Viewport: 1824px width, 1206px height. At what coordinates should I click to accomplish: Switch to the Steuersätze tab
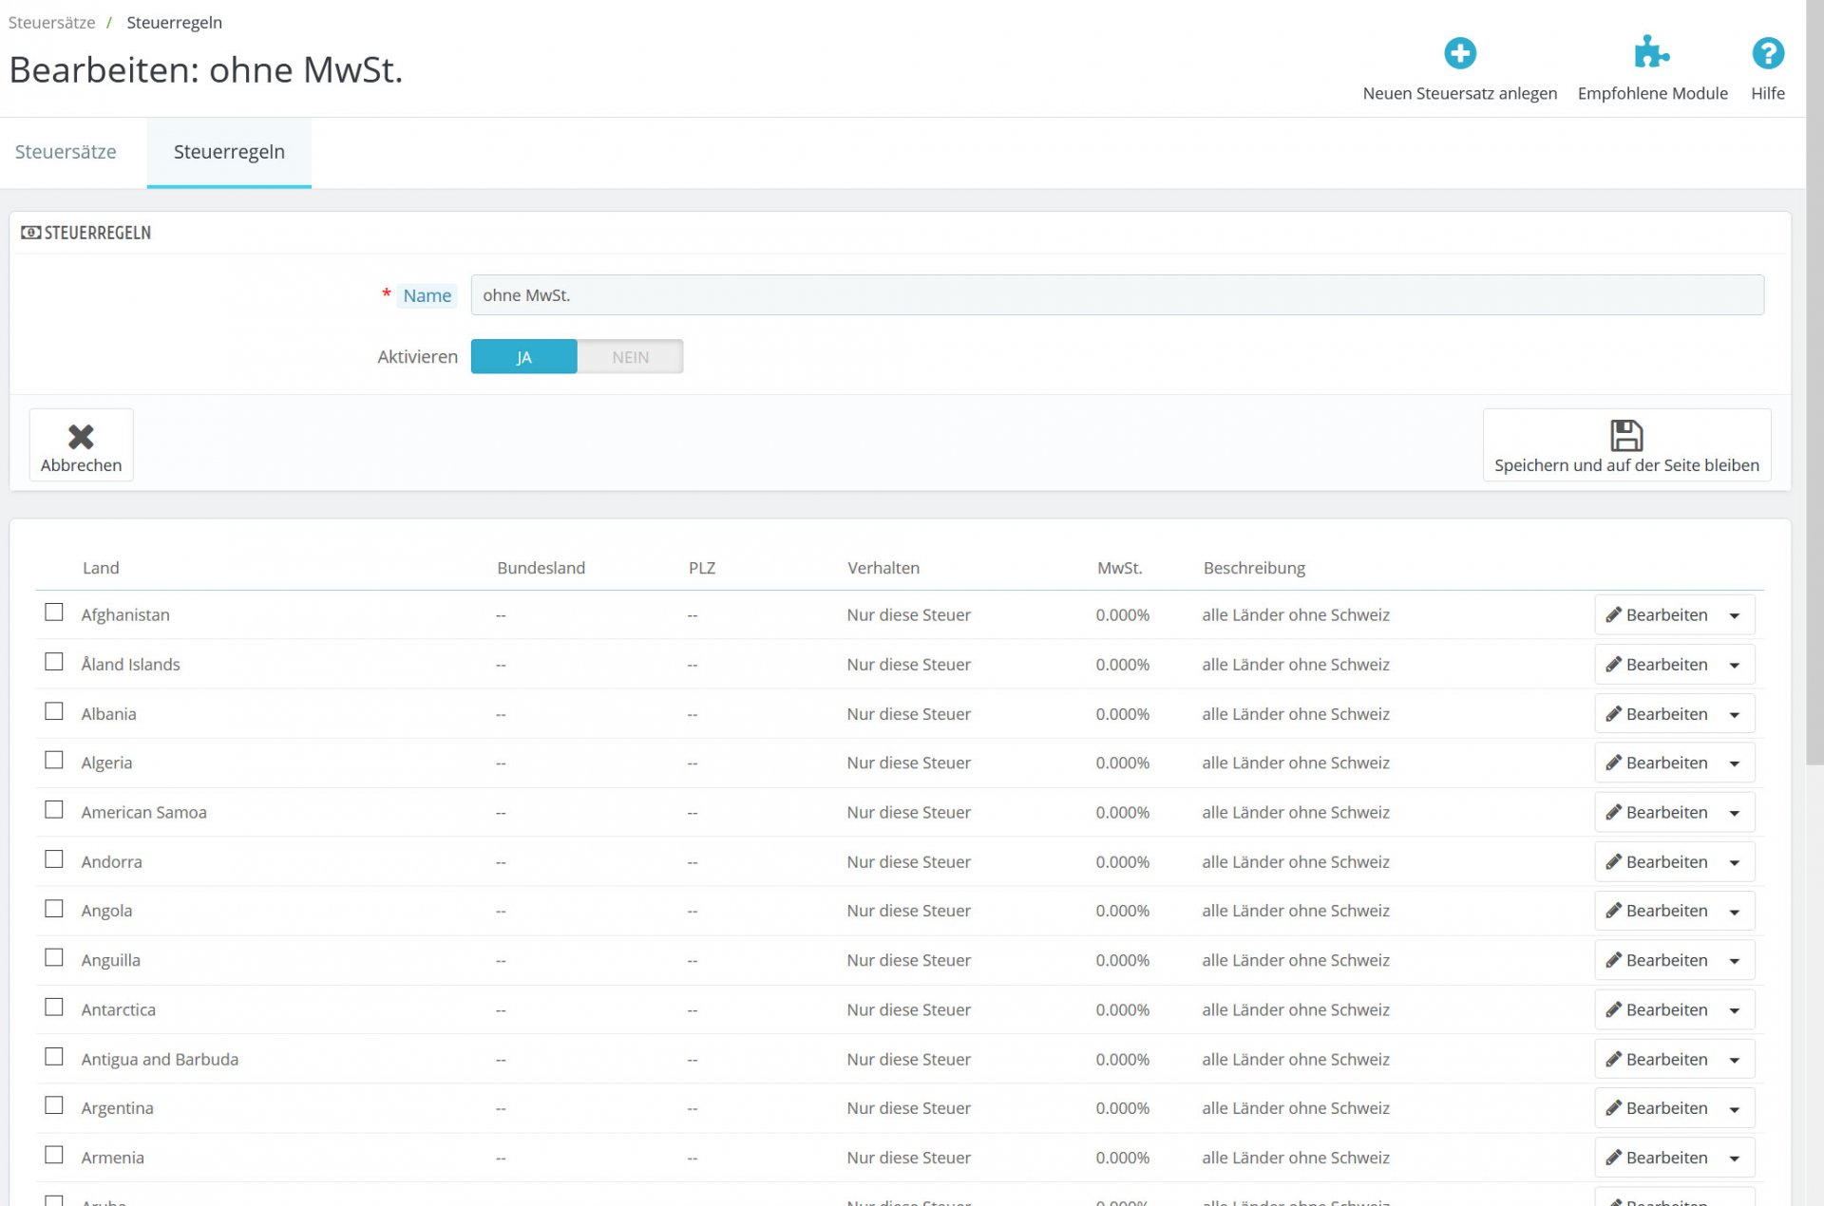coord(66,152)
